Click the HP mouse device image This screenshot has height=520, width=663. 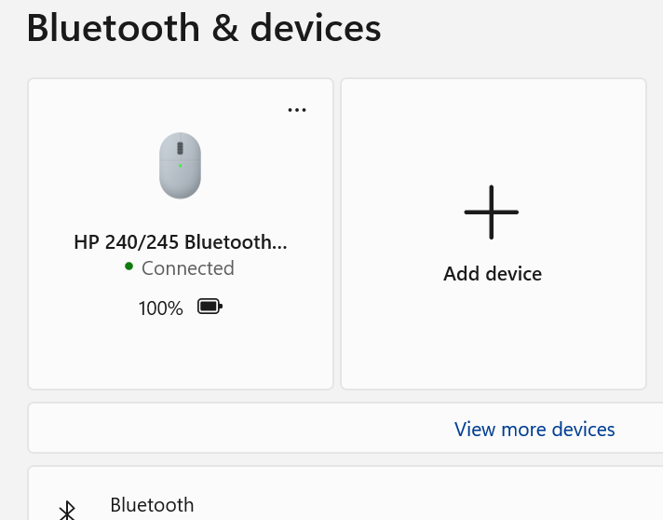pyautogui.click(x=180, y=165)
